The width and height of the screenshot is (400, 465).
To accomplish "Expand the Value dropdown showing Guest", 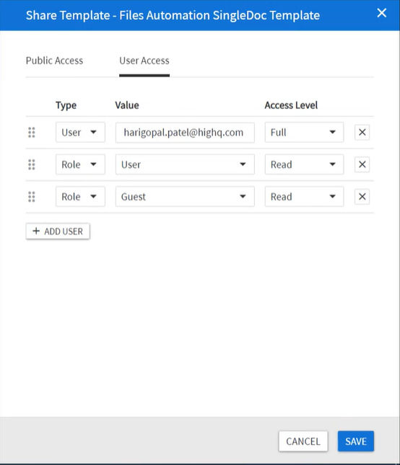I will (x=185, y=196).
